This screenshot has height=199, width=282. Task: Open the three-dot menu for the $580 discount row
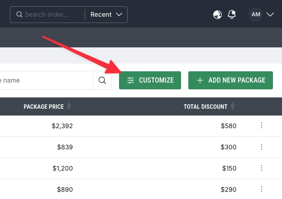click(x=261, y=126)
